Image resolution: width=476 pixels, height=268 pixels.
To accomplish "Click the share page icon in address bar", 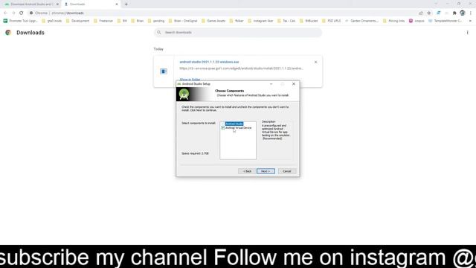I will (421, 13).
